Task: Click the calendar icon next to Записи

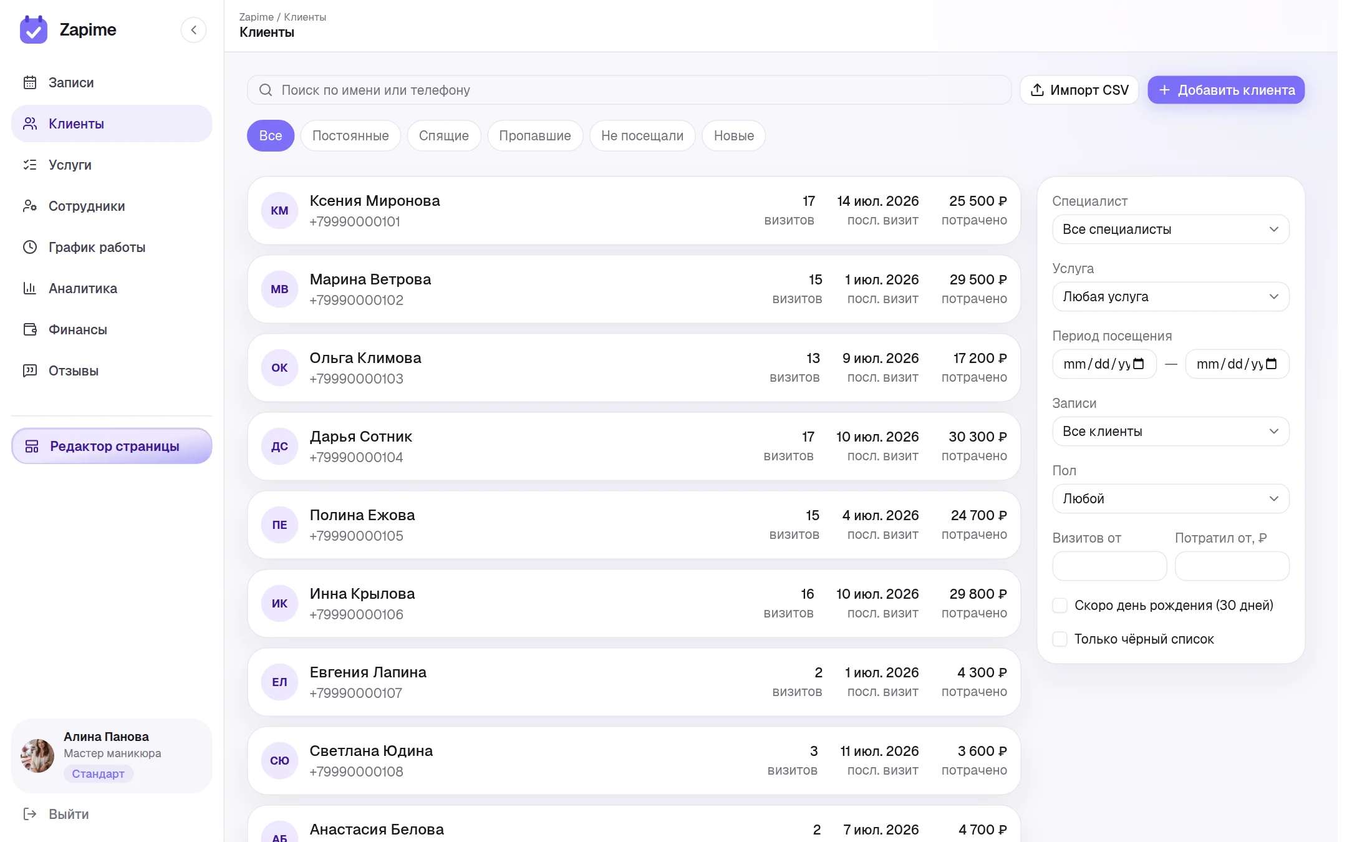Action: click(30, 82)
